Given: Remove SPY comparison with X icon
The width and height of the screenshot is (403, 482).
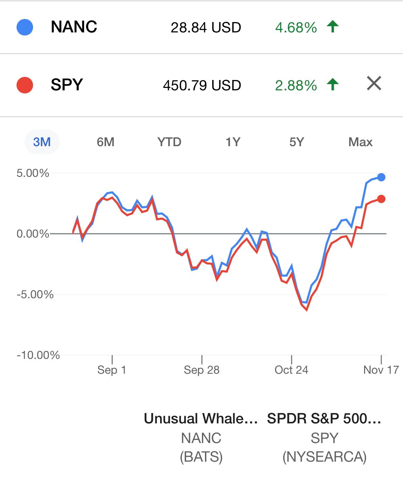Looking at the screenshot, I should point(374,84).
